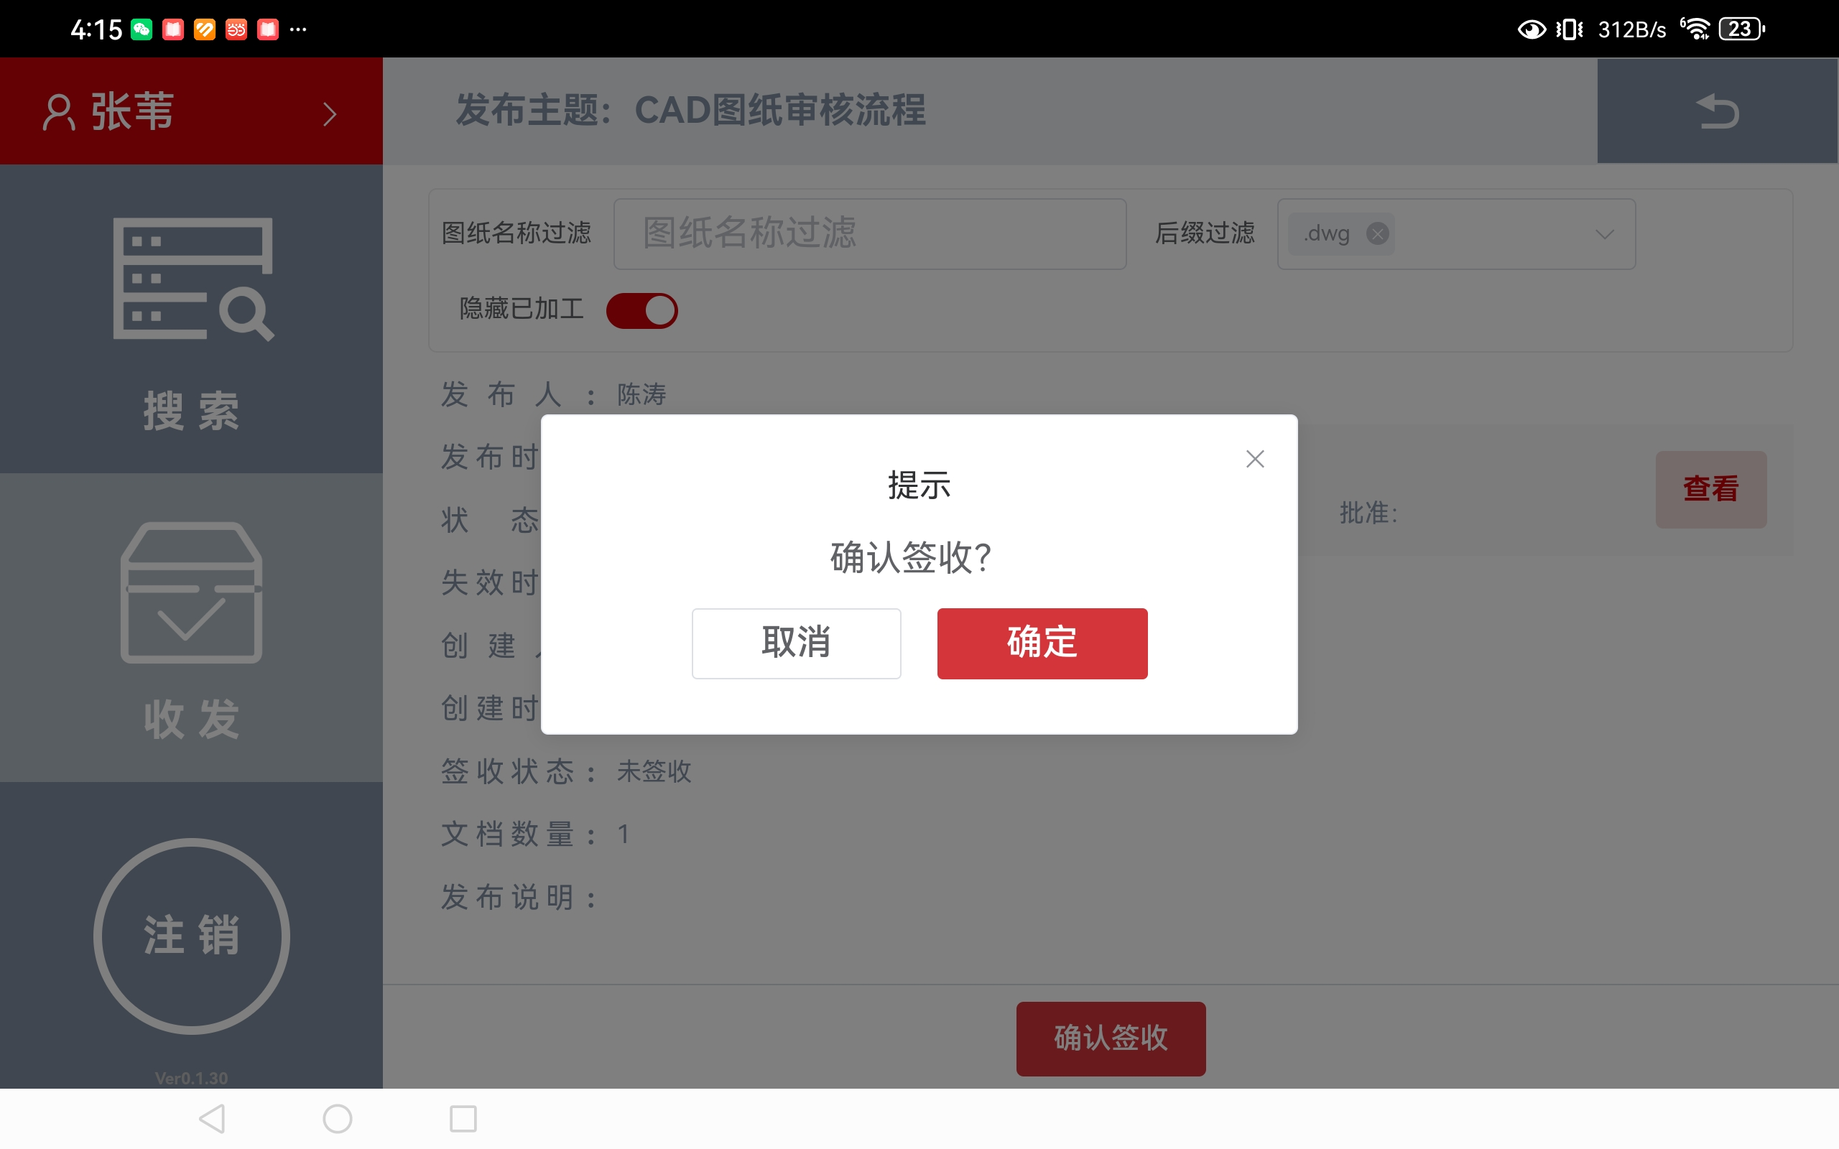Toggle the 隐藏已加工 switch
The image size is (1839, 1149).
point(642,311)
